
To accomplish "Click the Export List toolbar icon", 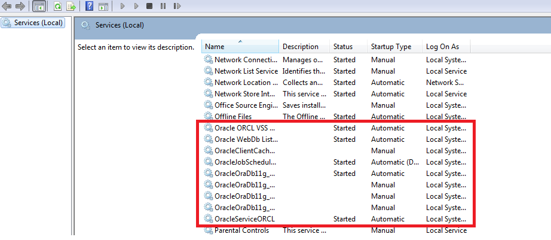I will coord(71,6).
